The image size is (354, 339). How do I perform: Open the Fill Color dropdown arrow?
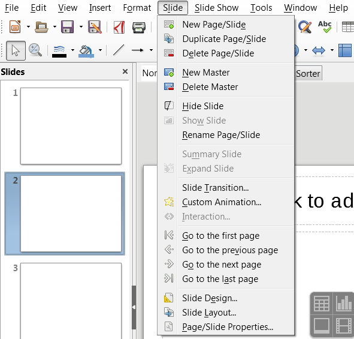[x=100, y=50]
